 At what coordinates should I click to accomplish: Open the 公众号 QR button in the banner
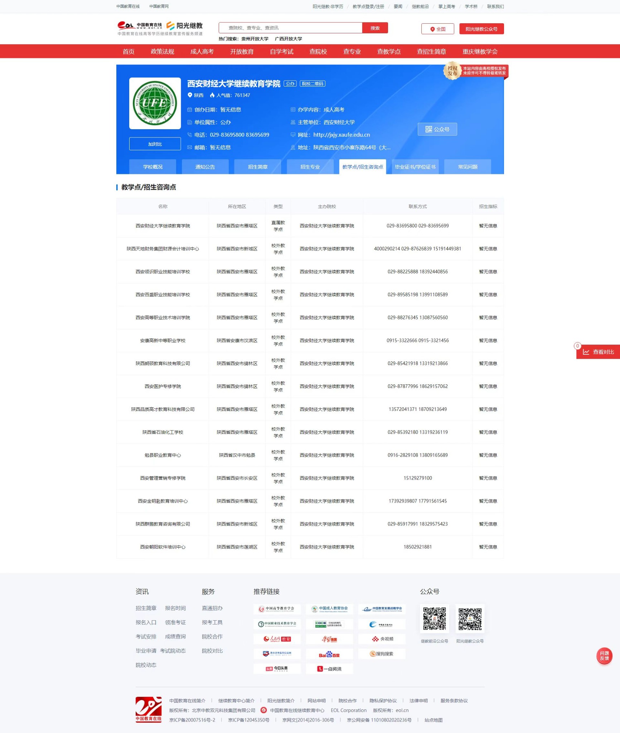pos(437,129)
